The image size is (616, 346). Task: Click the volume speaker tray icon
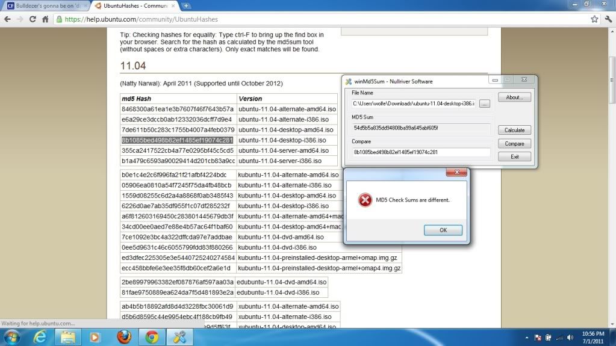point(570,338)
